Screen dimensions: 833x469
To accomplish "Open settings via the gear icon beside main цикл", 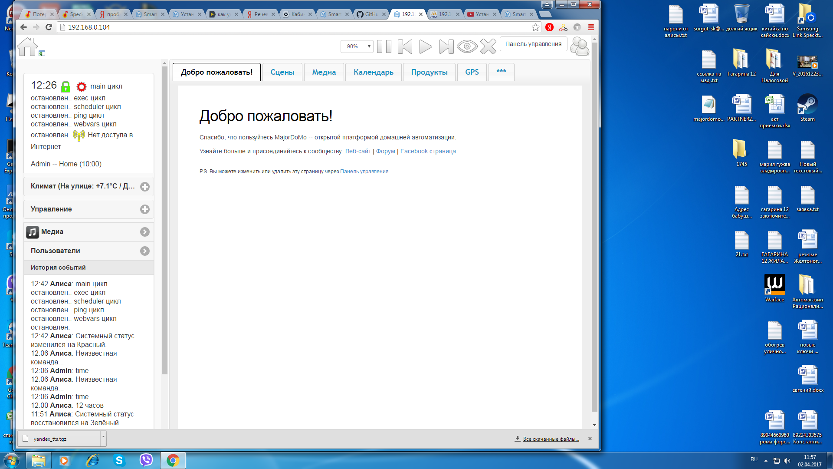I will [x=81, y=86].
